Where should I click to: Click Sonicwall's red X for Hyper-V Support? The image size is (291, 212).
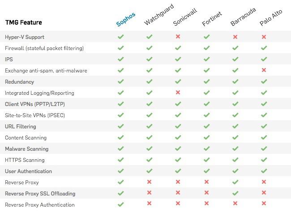coord(178,36)
